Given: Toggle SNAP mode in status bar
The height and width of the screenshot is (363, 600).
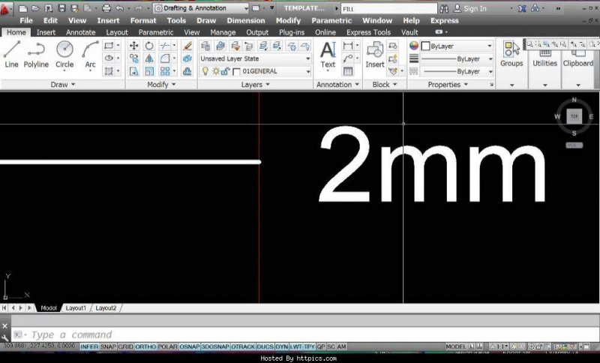Looking at the screenshot, I should point(108,346).
